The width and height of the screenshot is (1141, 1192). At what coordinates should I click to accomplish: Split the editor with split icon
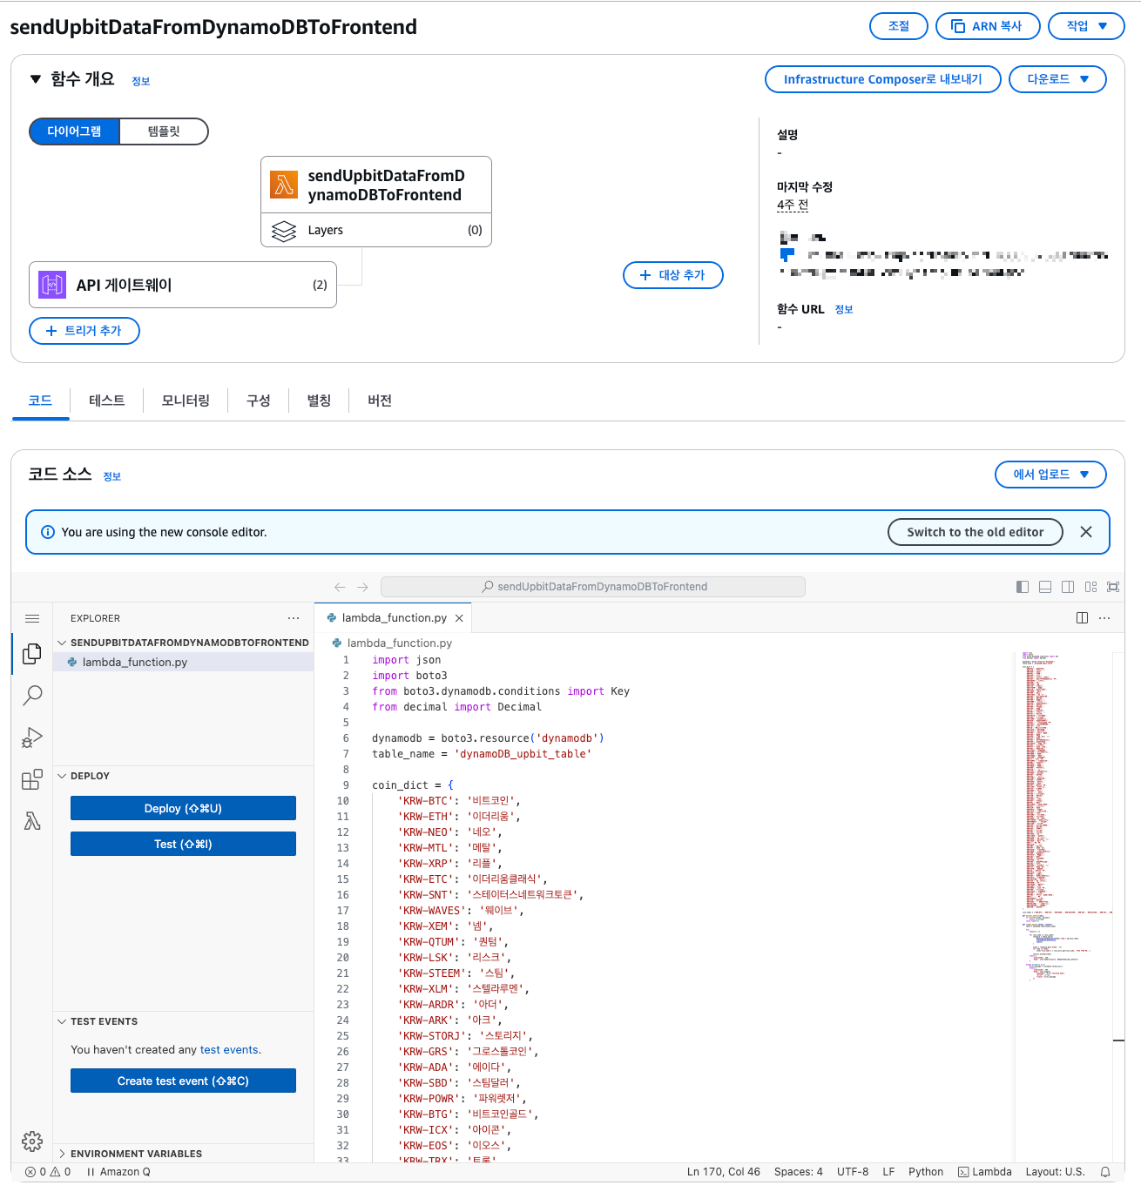[x=1082, y=618]
